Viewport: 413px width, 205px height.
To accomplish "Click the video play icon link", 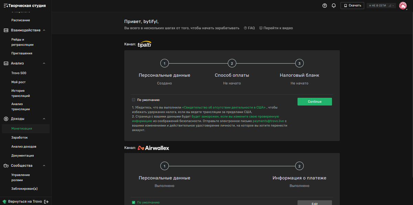I will coord(276,28).
